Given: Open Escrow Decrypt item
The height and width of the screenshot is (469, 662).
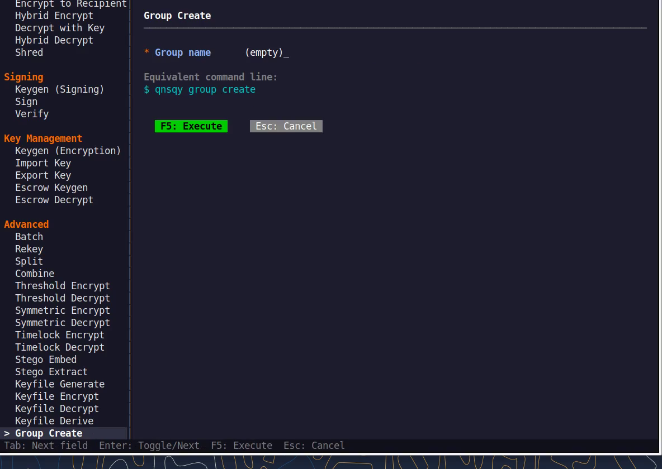Looking at the screenshot, I should tap(54, 199).
